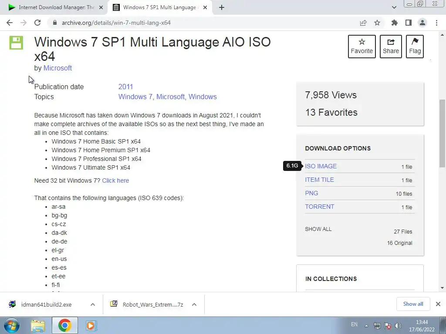The width and height of the screenshot is (446, 334).
Task: Toggle Chrome side panel
Action: coord(409,23)
